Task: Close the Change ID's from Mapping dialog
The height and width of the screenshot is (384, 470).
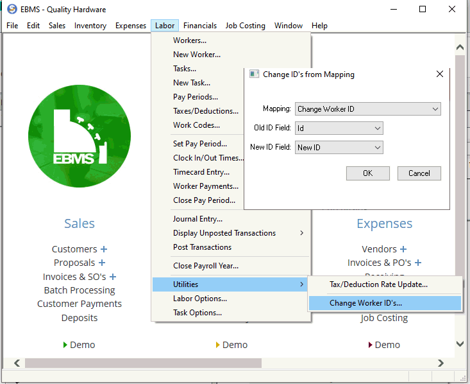Action: [x=440, y=74]
